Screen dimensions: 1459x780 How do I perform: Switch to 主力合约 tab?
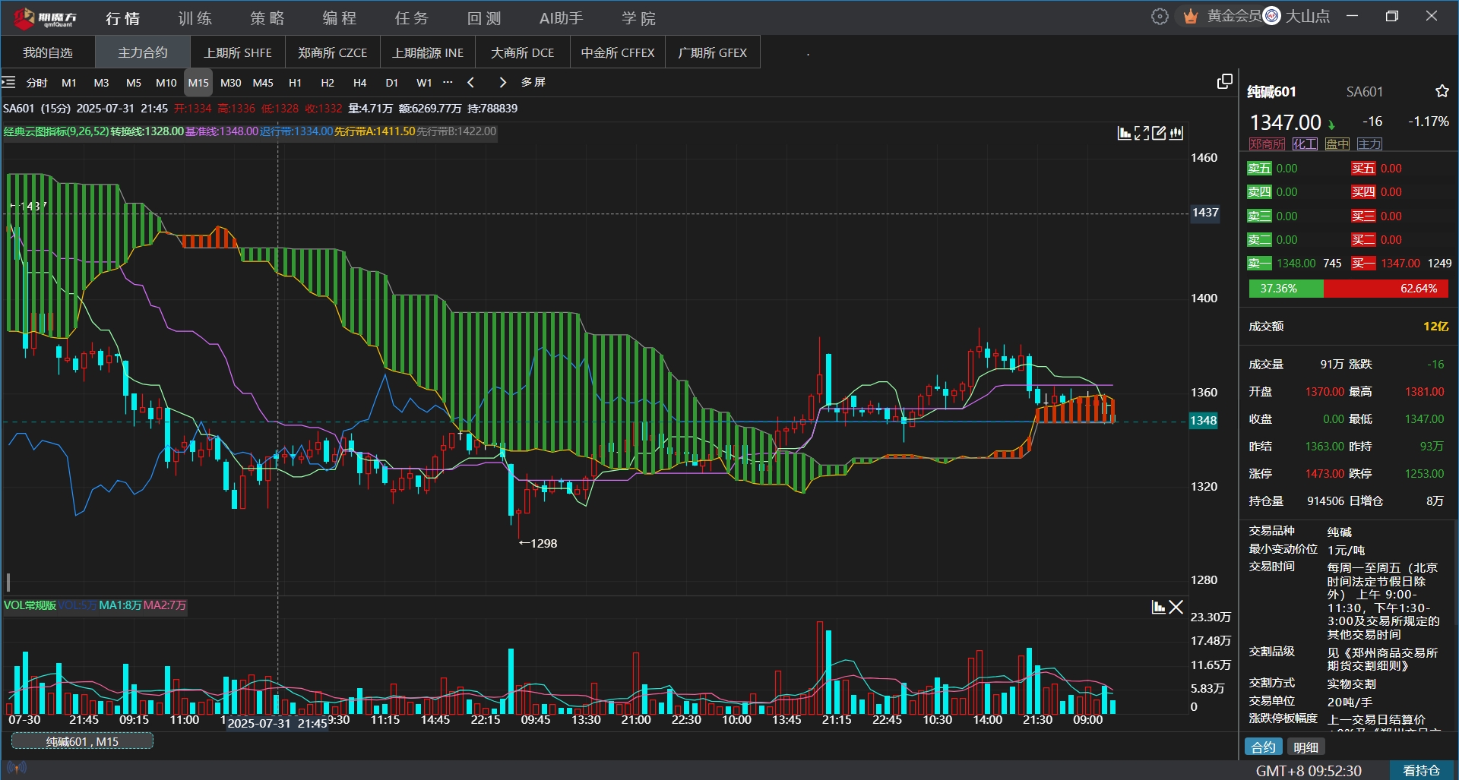click(143, 52)
